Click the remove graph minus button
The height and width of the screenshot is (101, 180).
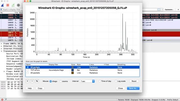pyautogui.click(x=32, y=81)
